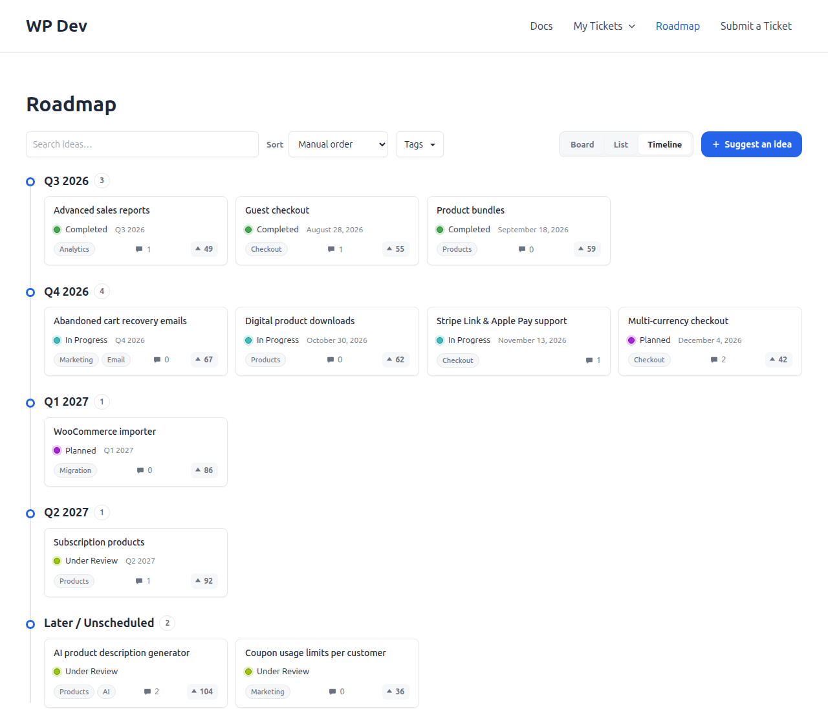
Task: Upvote Advanced sales reports showing 49
Action: click(x=204, y=249)
